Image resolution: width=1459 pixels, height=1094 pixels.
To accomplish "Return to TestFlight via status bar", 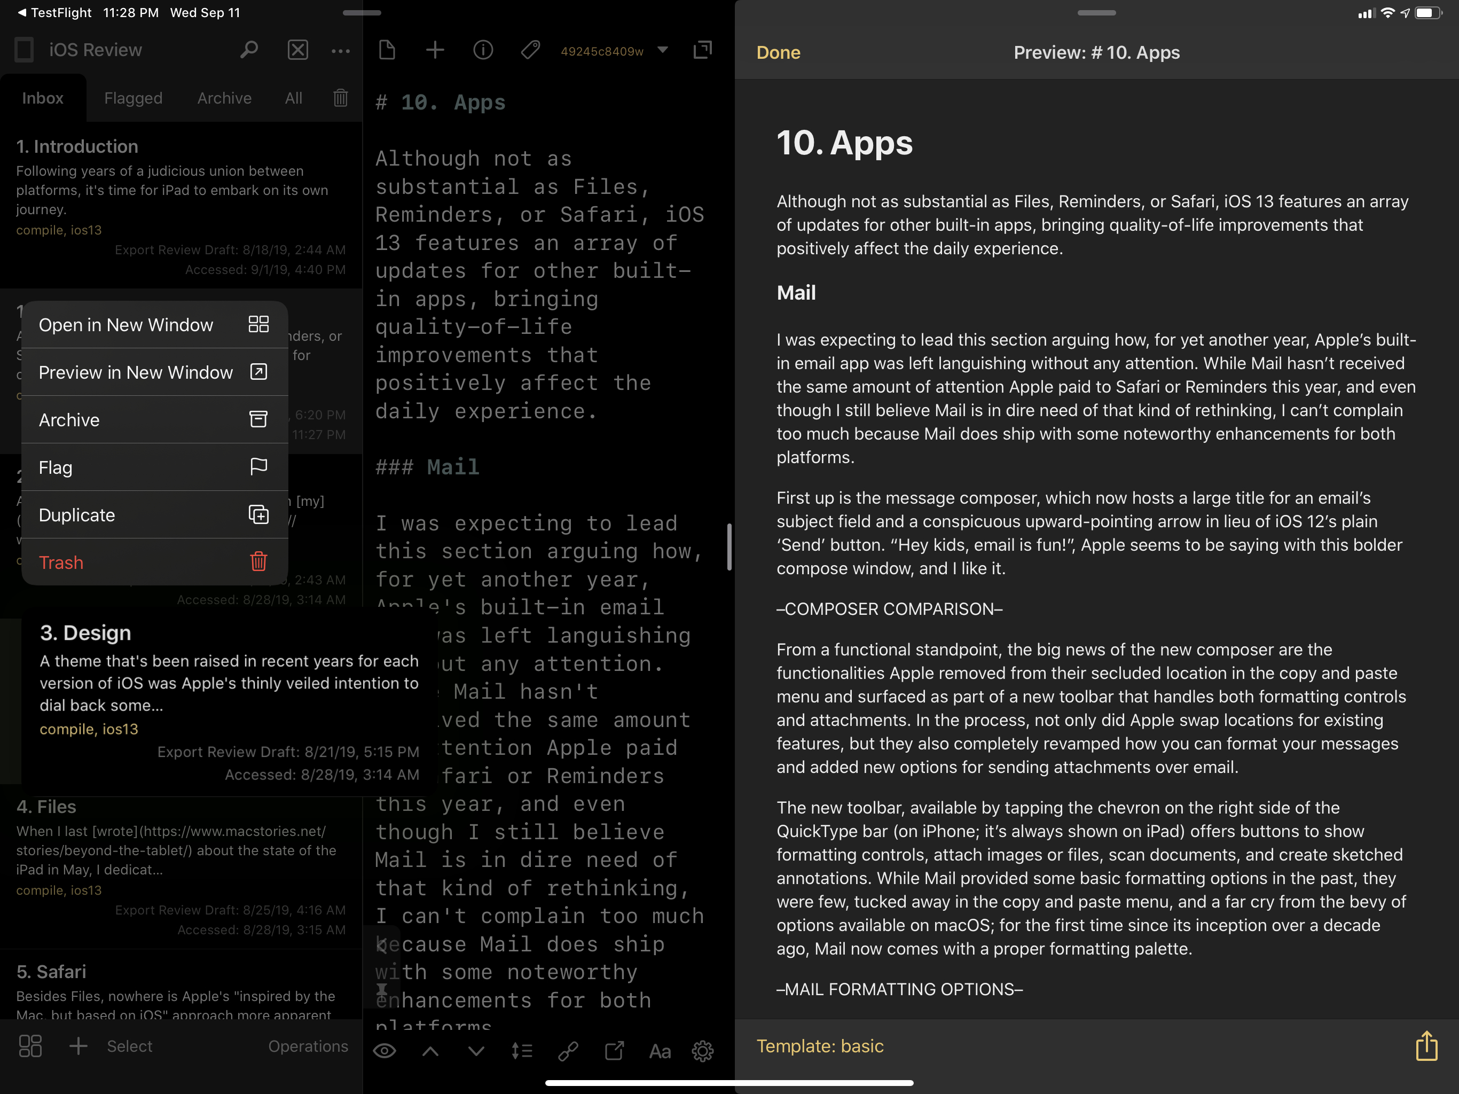I will point(55,12).
